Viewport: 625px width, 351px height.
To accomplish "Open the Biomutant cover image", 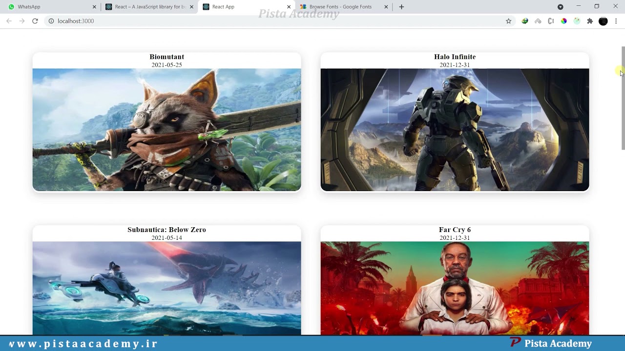I will (167, 130).
